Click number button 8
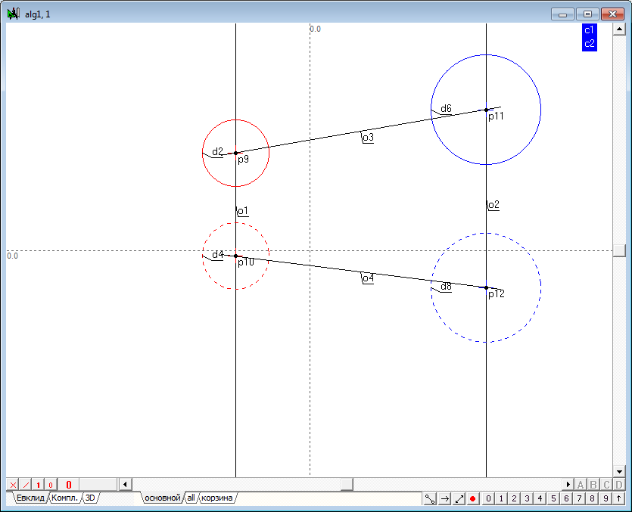632x512 pixels. point(592,498)
